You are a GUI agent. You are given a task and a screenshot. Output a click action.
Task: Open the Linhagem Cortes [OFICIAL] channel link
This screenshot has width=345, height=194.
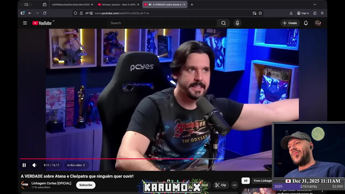click(x=51, y=183)
